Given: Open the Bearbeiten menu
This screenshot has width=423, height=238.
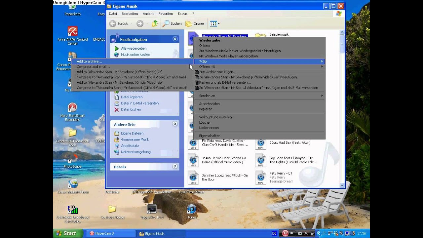Looking at the screenshot, I should [130, 14].
